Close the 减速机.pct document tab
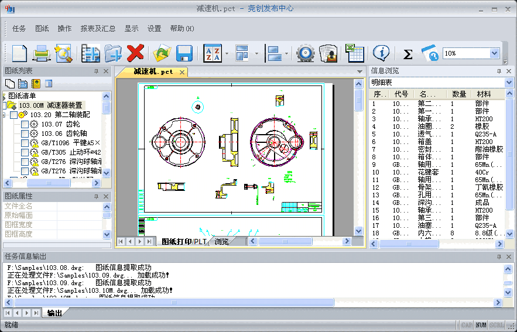517x332 pixels. [x=182, y=72]
